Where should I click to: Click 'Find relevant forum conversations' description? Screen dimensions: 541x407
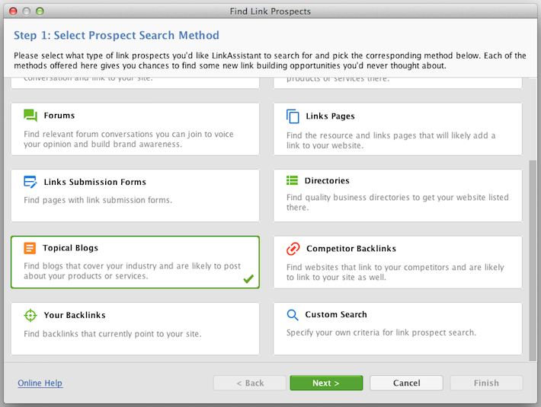click(x=129, y=139)
